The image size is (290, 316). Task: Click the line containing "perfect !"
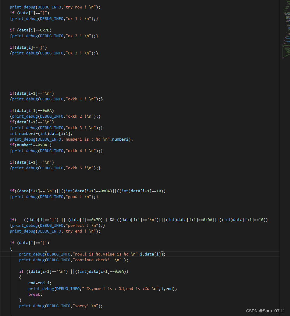(57, 226)
